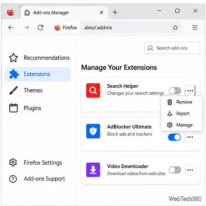The image size is (206, 206).
Task: Open Recommendations in the sidebar
Action: pyautogui.click(x=39, y=58)
